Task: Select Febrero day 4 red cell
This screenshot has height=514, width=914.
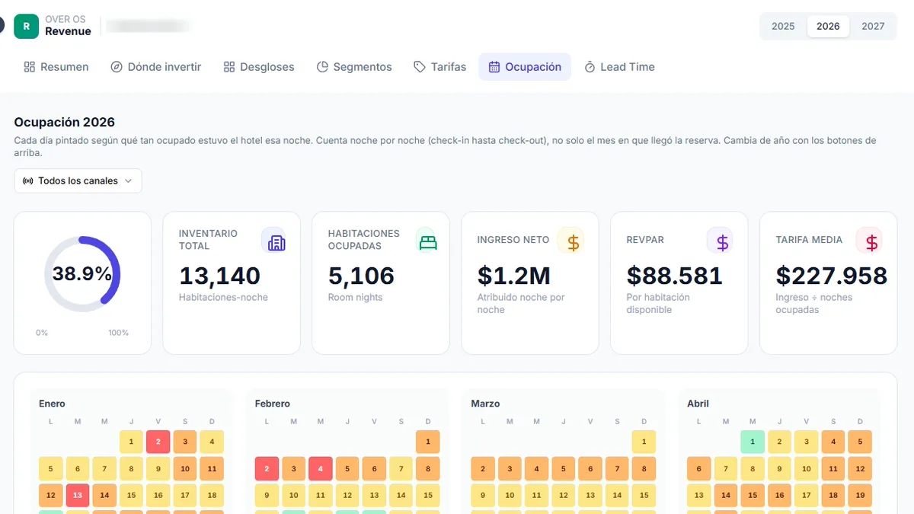Action: (320, 468)
